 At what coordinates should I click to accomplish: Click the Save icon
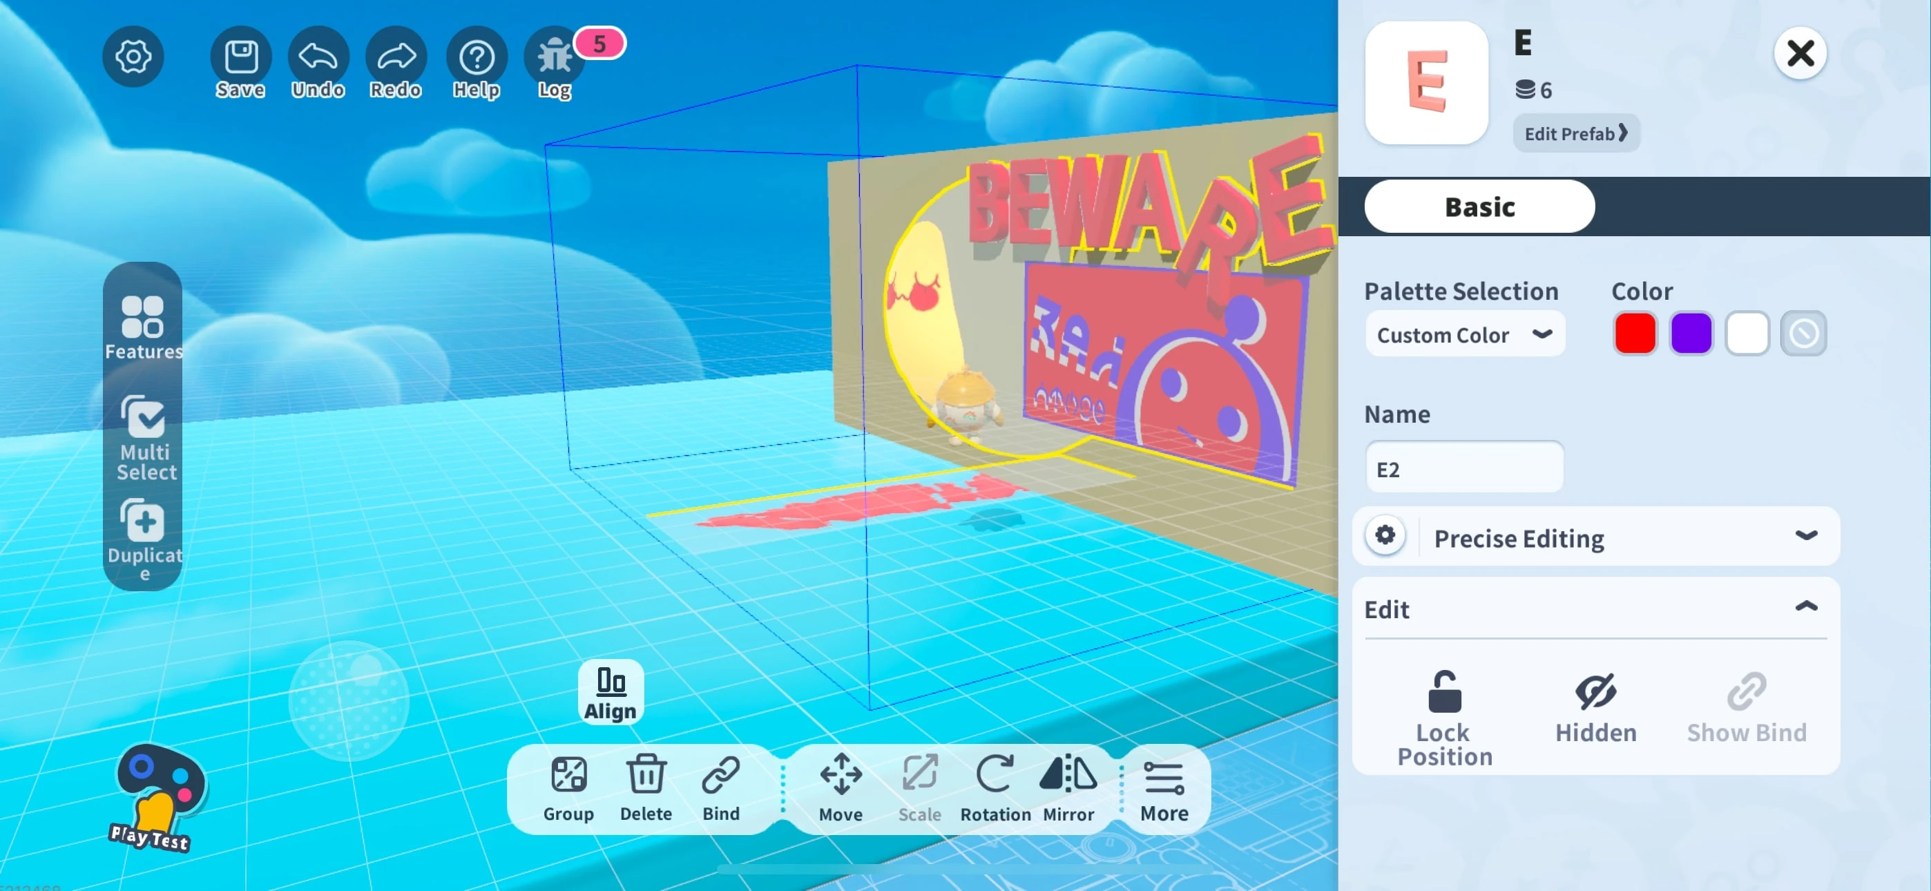240,59
